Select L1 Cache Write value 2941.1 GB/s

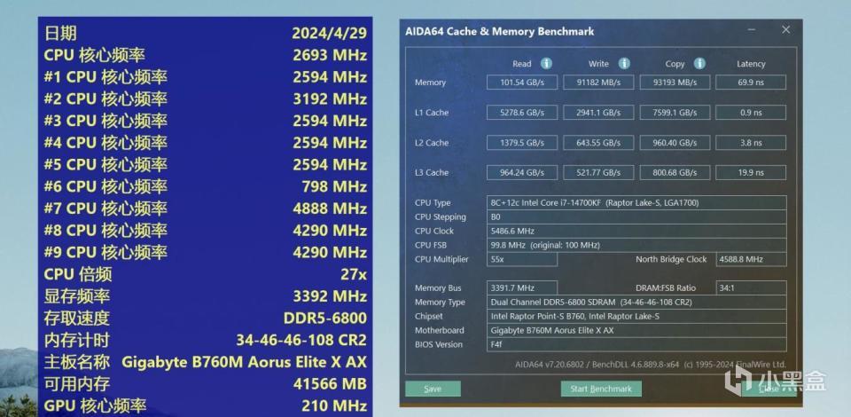pos(598,113)
